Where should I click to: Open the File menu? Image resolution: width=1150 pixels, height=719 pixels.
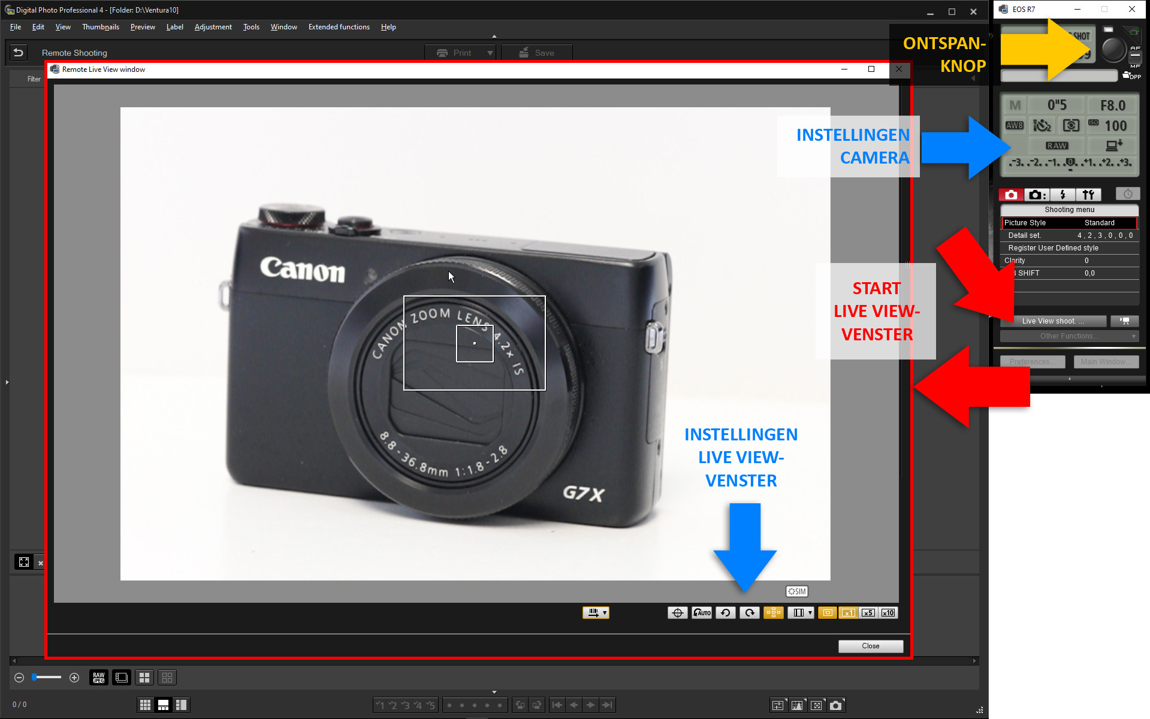pyautogui.click(x=16, y=27)
